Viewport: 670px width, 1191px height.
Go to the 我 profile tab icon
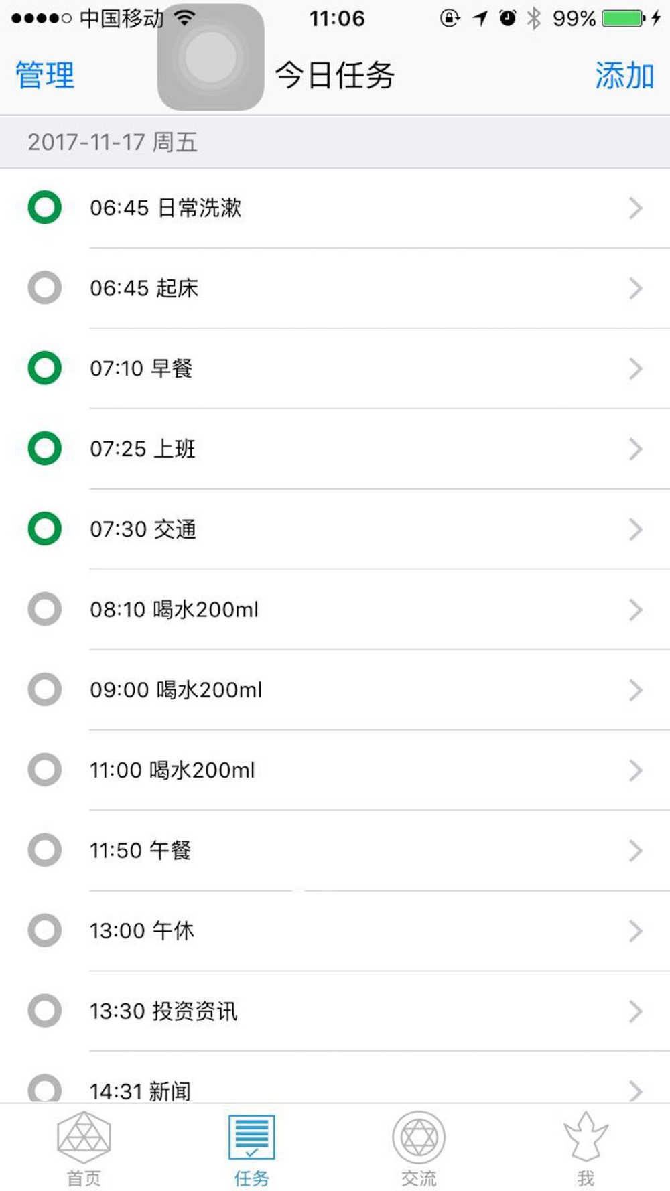[586, 1137]
